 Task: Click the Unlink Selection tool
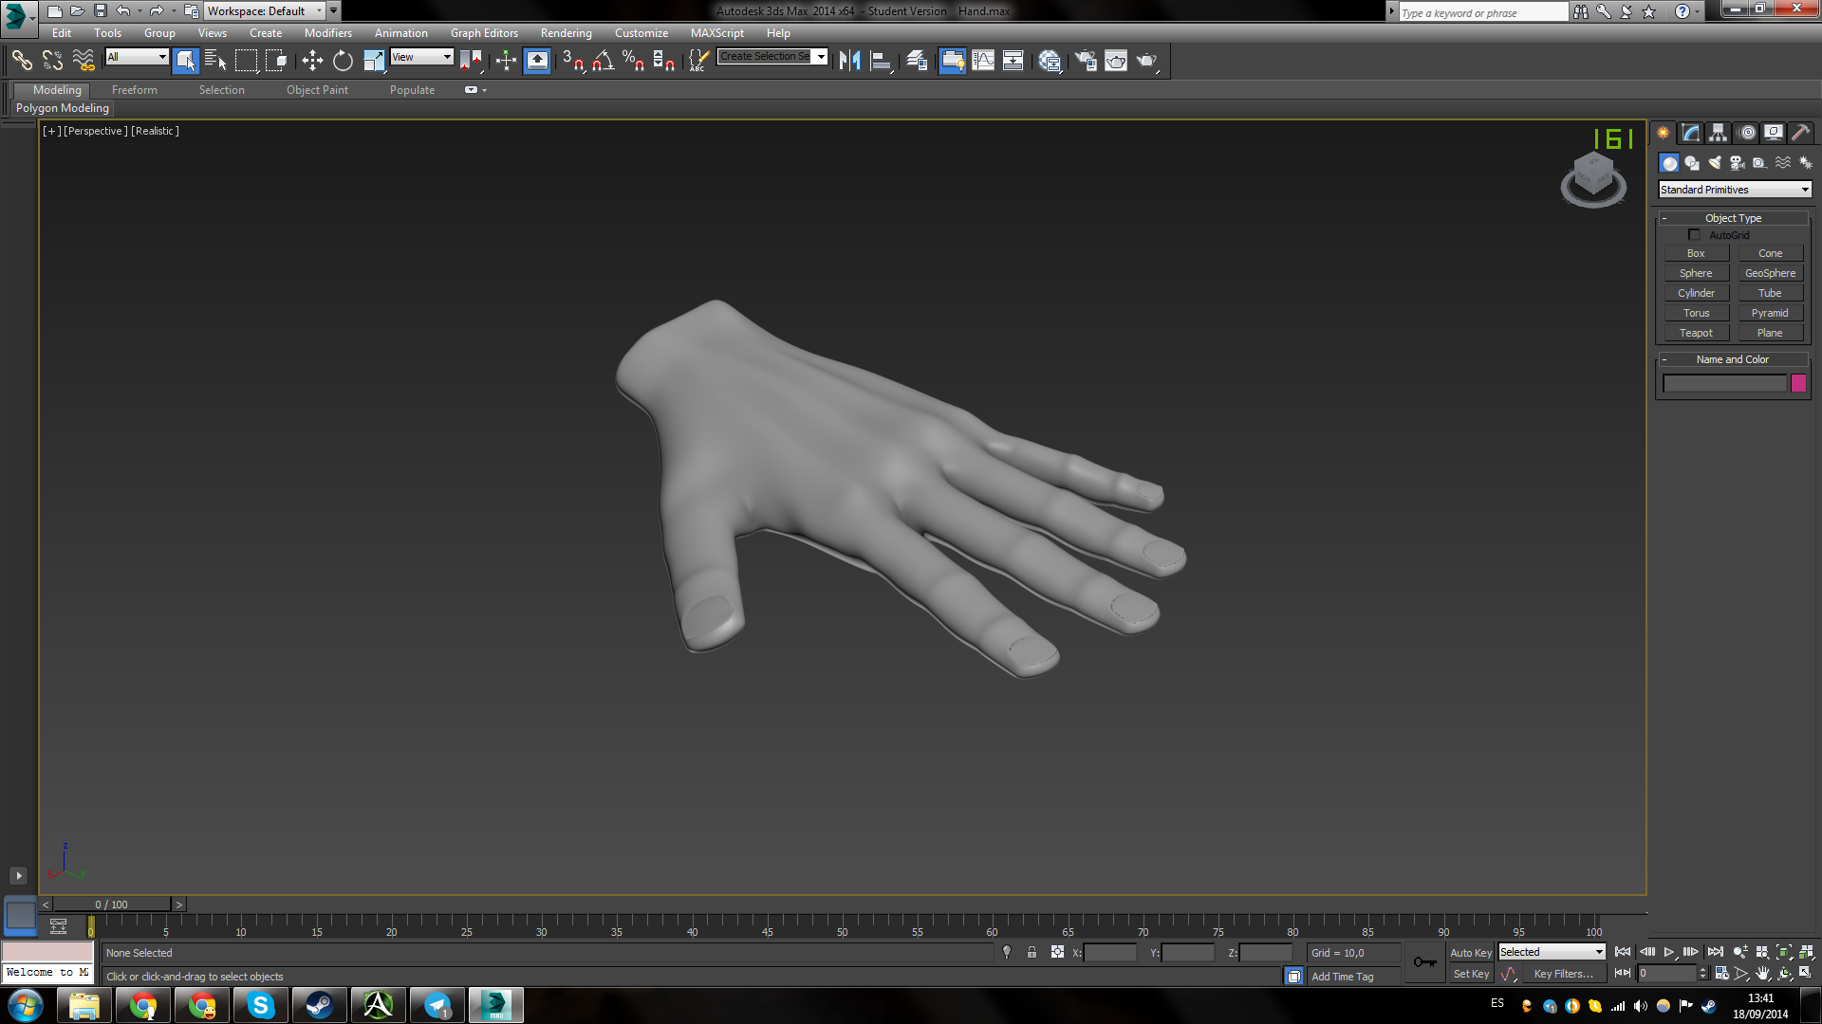tap(52, 61)
